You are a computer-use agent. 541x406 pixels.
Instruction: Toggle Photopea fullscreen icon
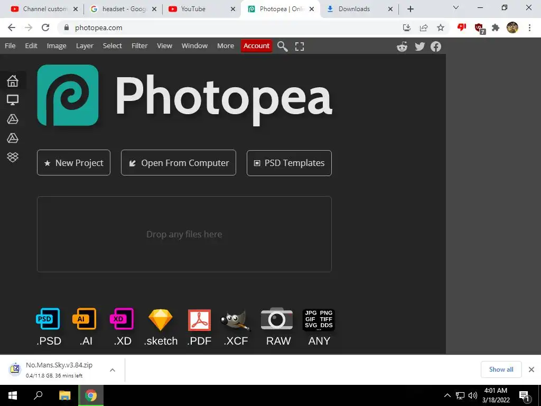pos(300,47)
